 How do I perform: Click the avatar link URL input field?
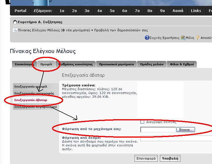coord(176,138)
